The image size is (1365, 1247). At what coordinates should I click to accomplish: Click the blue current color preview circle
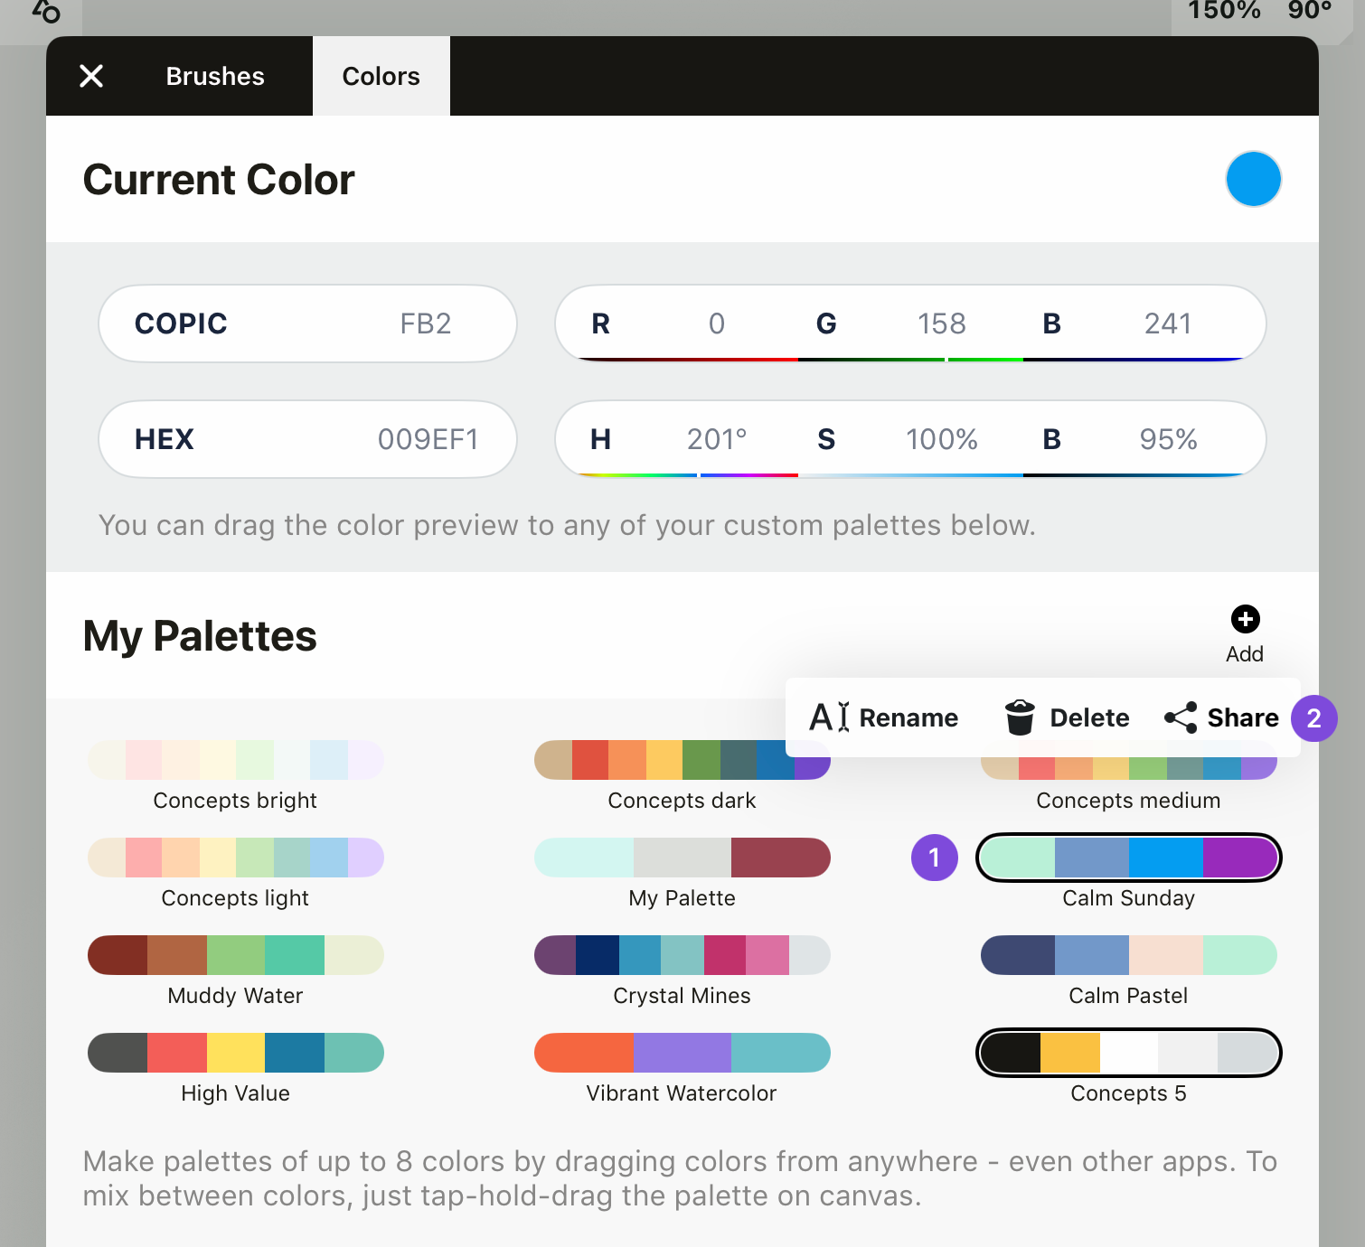(x=1253, y=179)
